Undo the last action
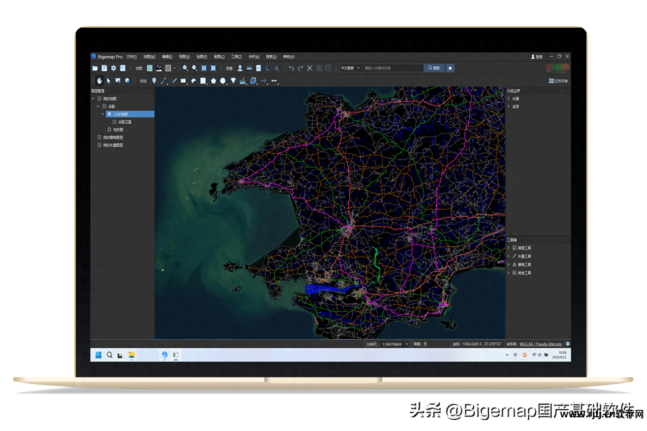The height and width of the screenshot is (431, 647). pos(291,68)
